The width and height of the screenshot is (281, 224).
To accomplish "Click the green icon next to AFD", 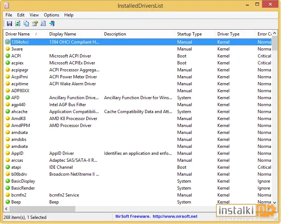I will coord(8,98).
